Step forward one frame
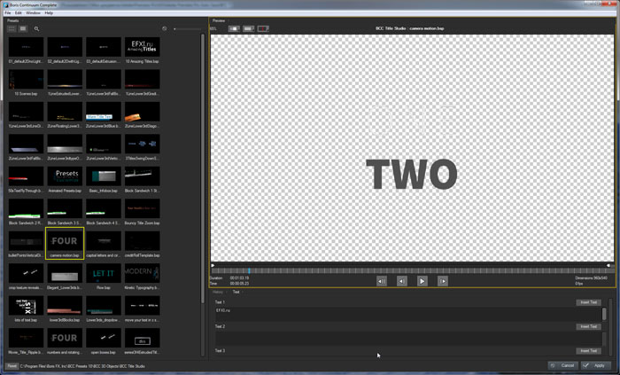620x375 pixels. point(443,281)
